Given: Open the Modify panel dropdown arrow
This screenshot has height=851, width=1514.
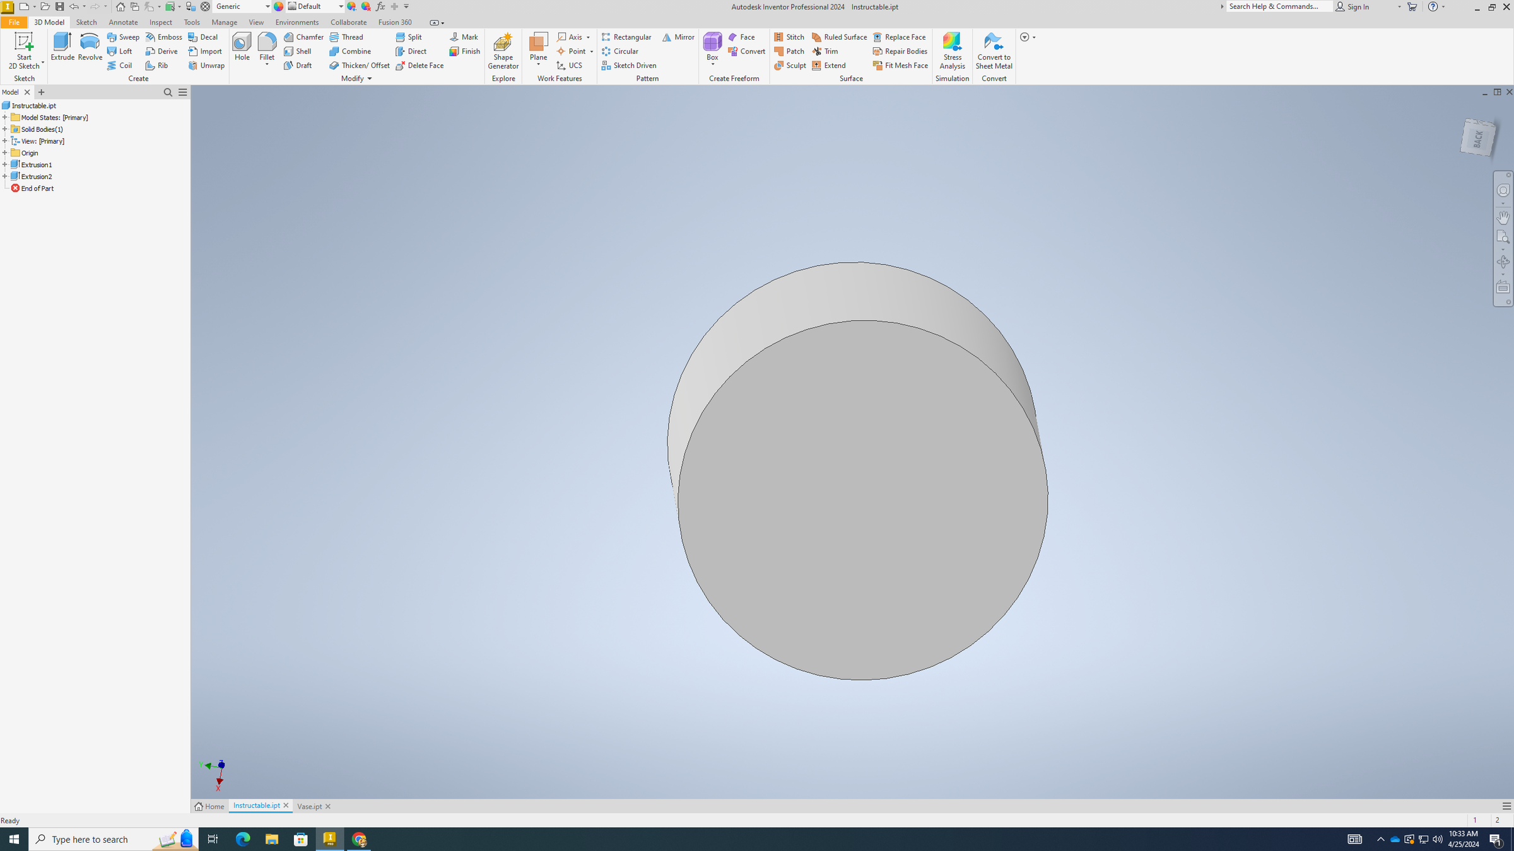Looking at the screenshot, I should coord(370,79).
